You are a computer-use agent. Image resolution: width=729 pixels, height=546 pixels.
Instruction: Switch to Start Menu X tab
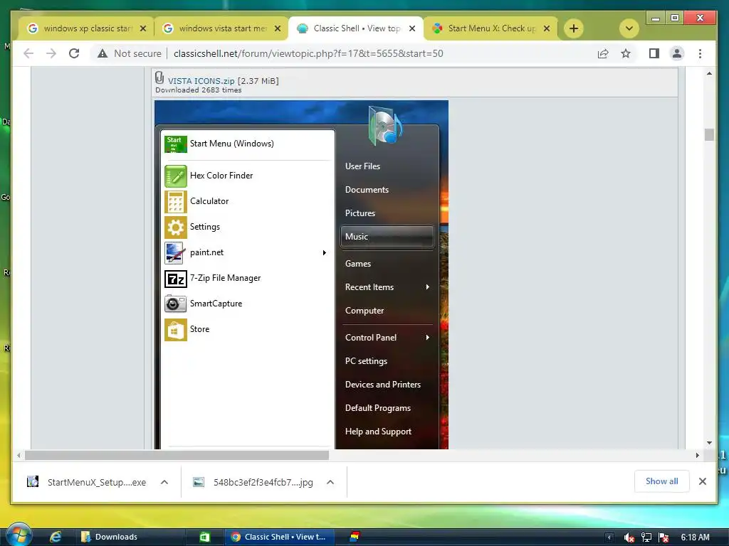491,28
